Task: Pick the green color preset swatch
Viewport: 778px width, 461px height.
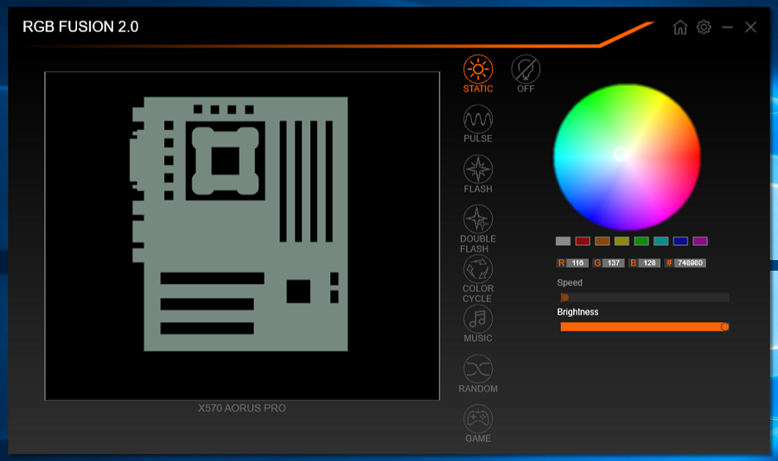Action: click(641, 241)
